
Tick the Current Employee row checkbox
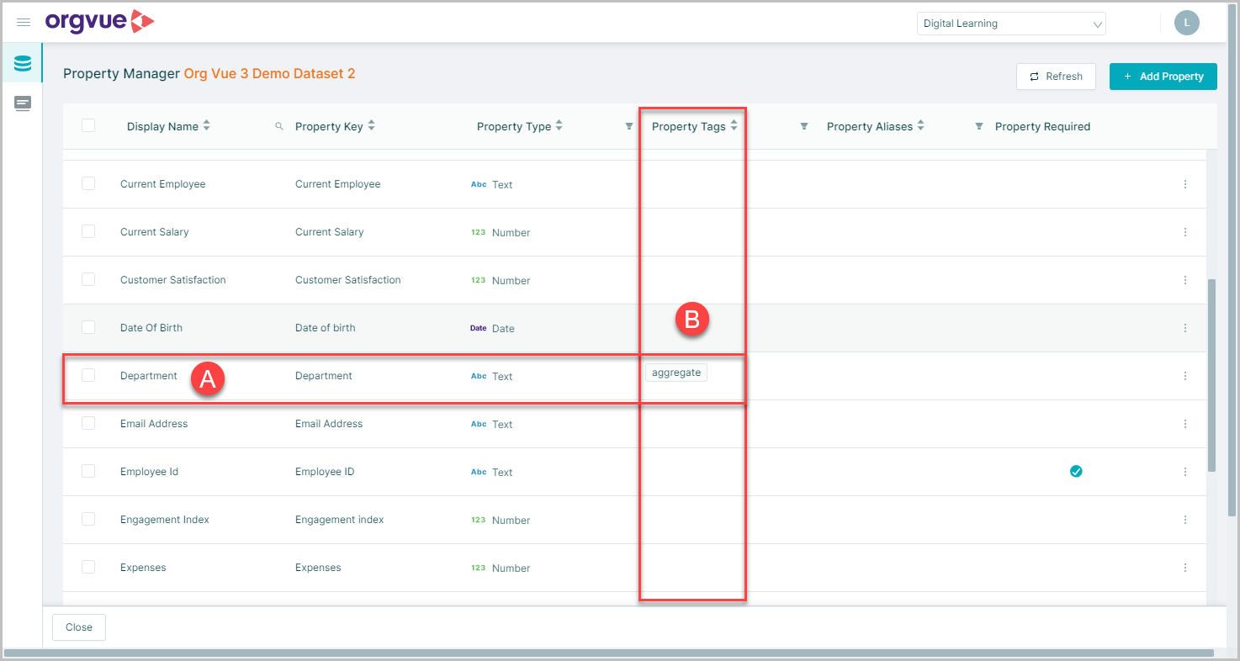pyautogui.click(x=88, y=184)
